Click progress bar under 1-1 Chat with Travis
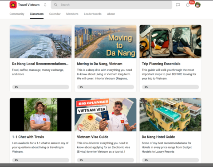The image size is (213, 167). [40, 160]
